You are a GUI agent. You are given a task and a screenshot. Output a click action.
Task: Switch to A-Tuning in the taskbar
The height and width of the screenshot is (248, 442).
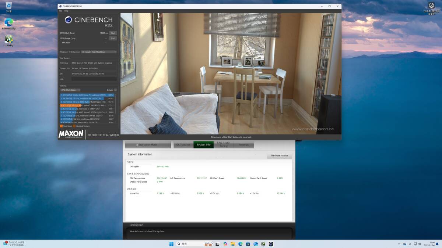point(263,244)
